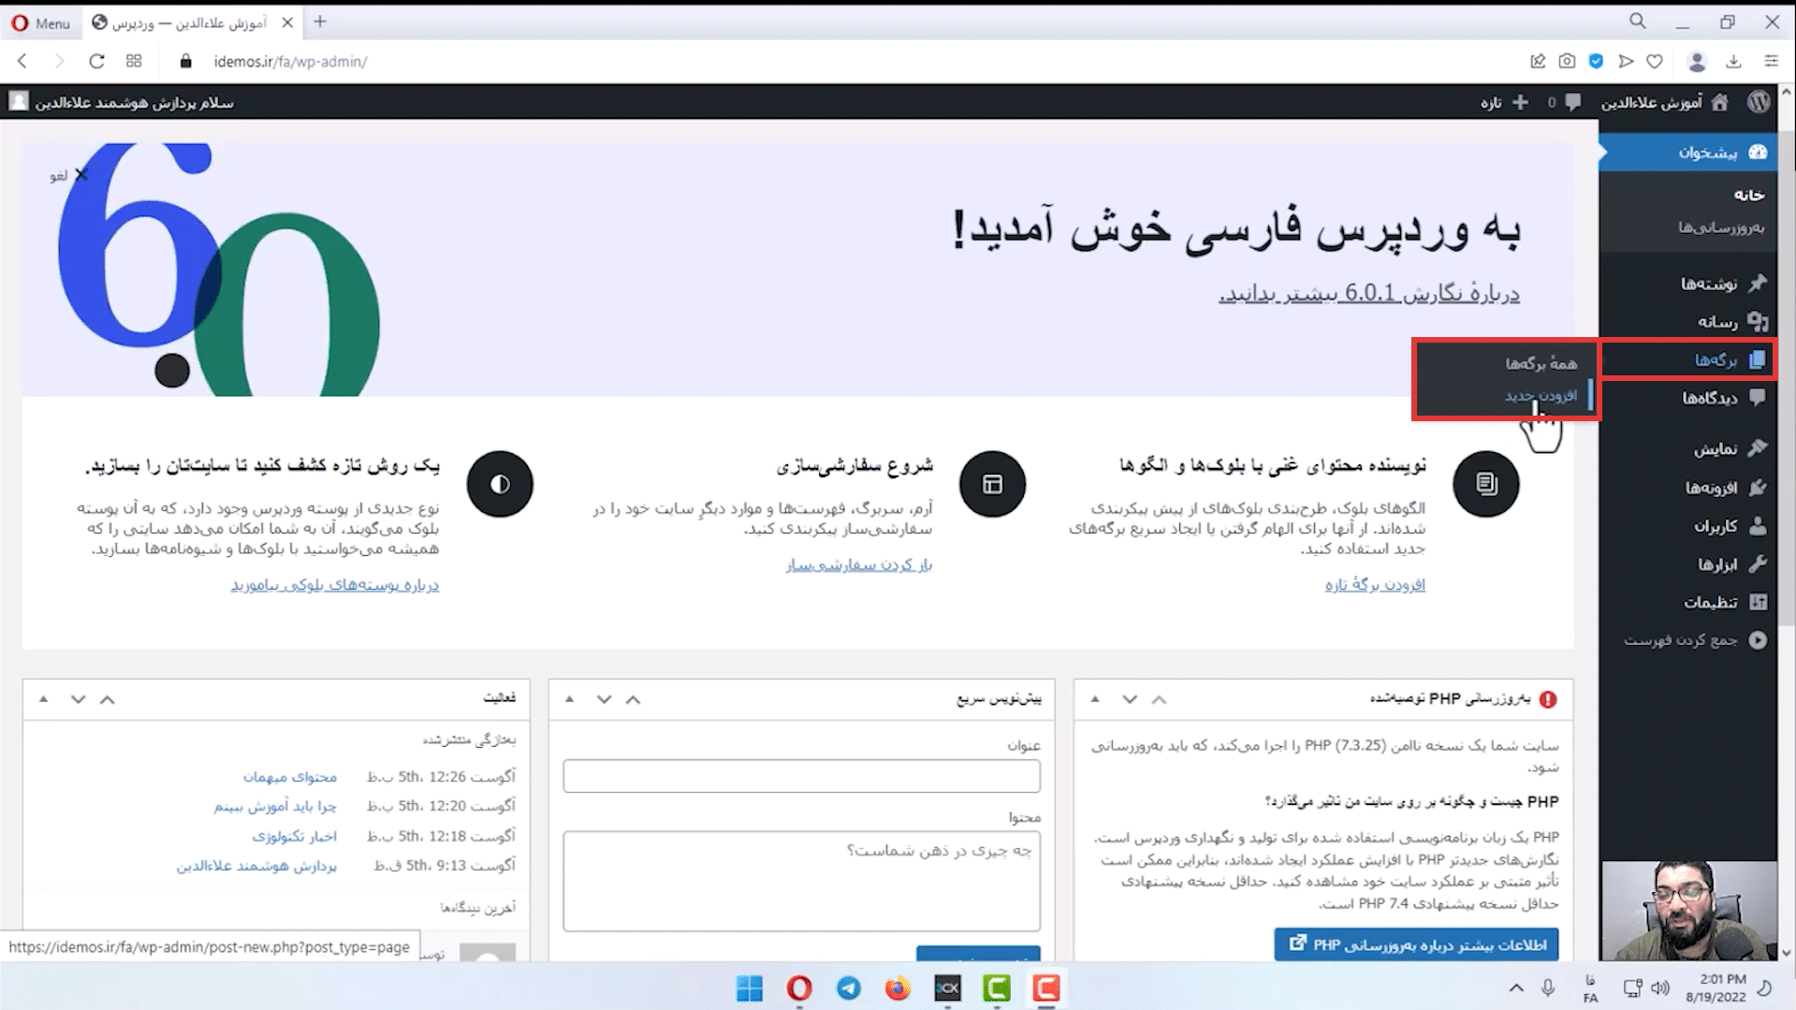Open the Windows Start menu
The width and height of the screenshot is (1796, 1010).
(x=750, y=988)
